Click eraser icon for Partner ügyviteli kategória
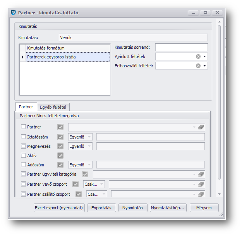Viewport: 242px width, 236px height. pos(201,174)
